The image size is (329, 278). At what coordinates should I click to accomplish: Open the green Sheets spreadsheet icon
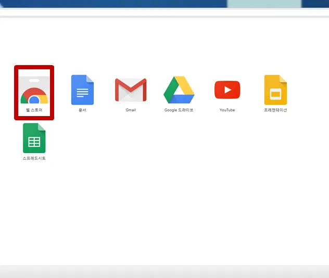coord(34,138)
